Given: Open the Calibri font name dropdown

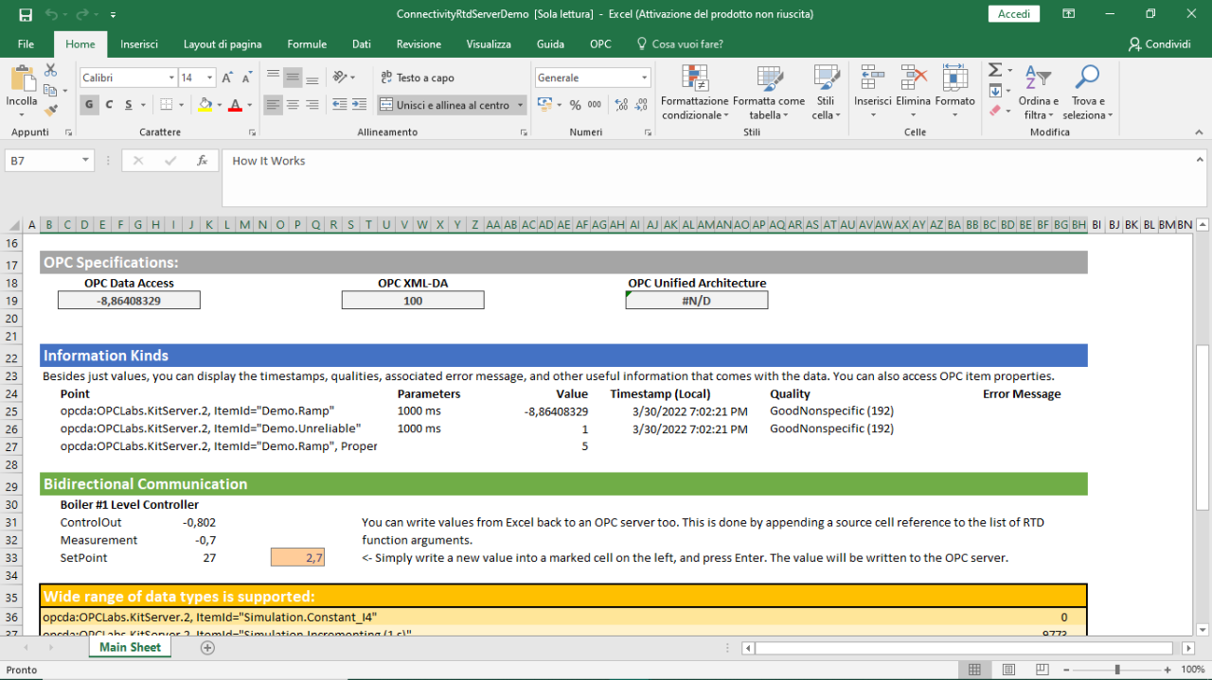Looking at the screenshot, I should point(171,78).
